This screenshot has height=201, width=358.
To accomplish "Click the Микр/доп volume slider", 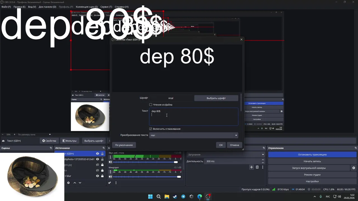I will click(147, 177).
